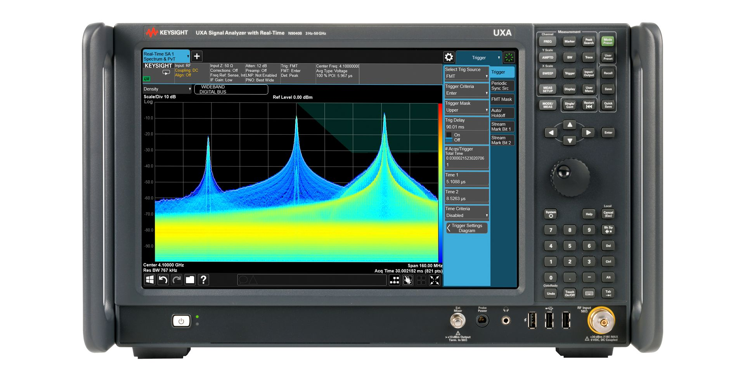Expand the Trigger Mask Upper dropdown

tap(466, 110)
